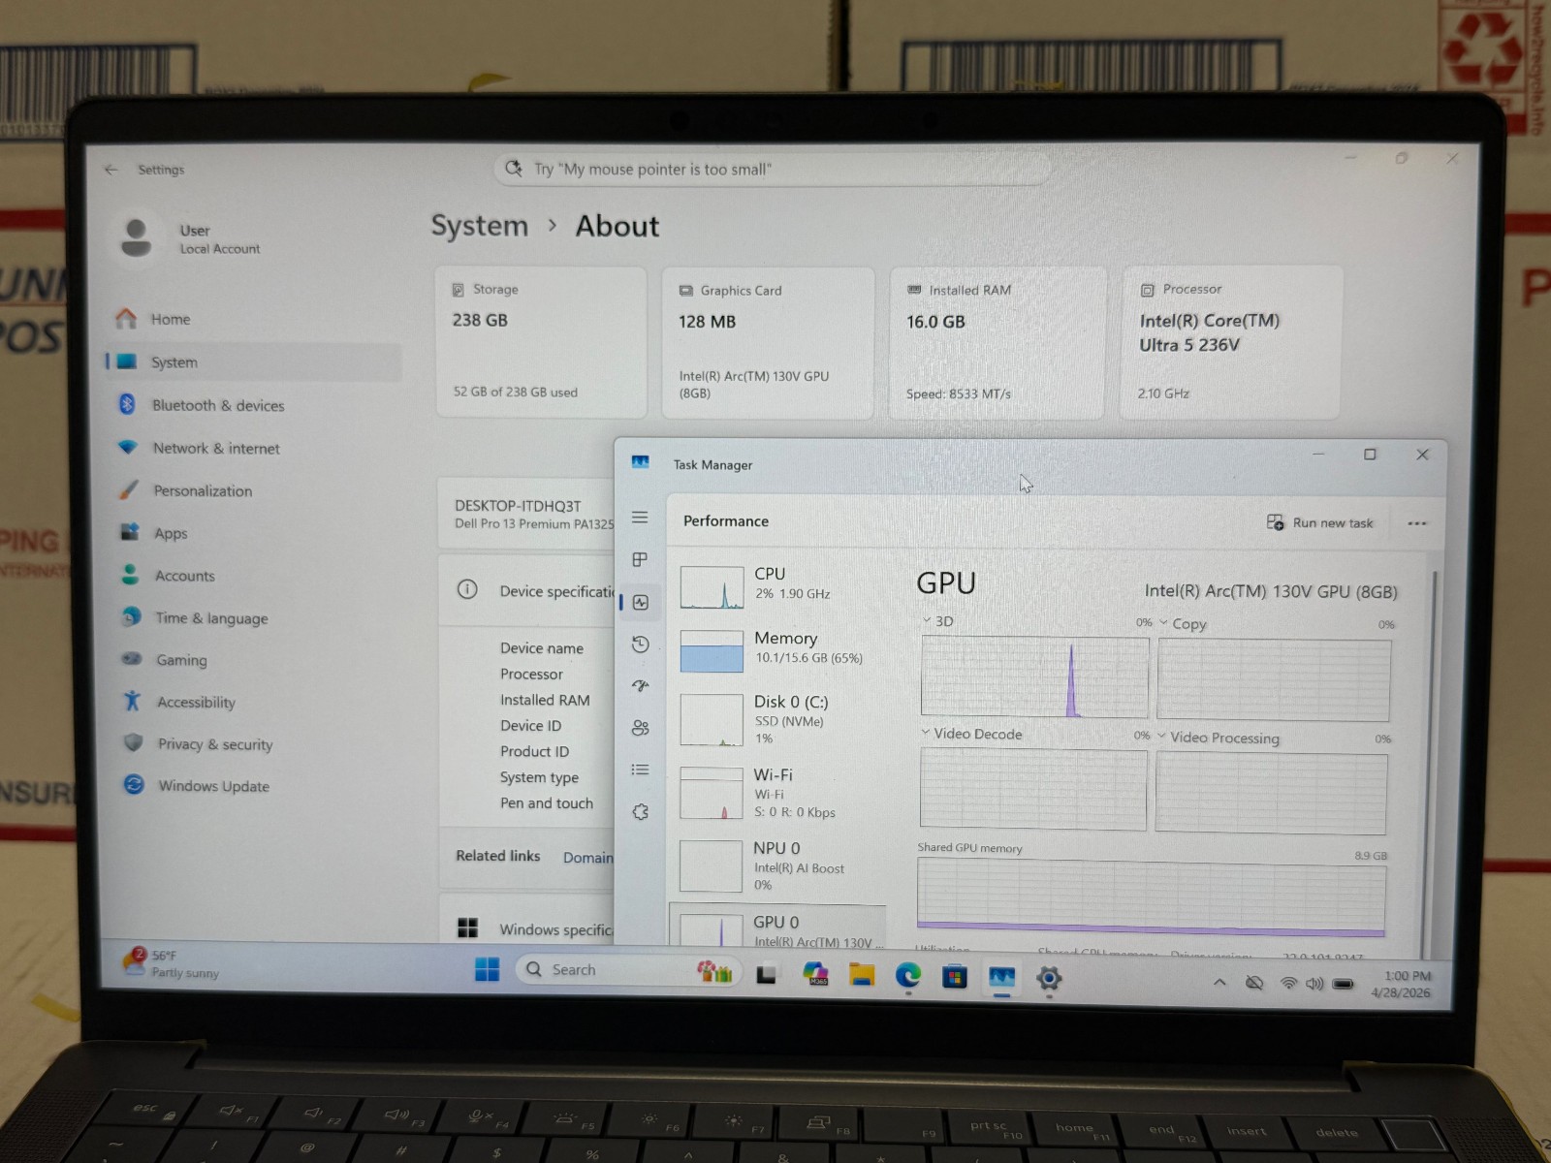Expand Device specifications section
1551x1163 pixels.
click(x=526, y=590)
